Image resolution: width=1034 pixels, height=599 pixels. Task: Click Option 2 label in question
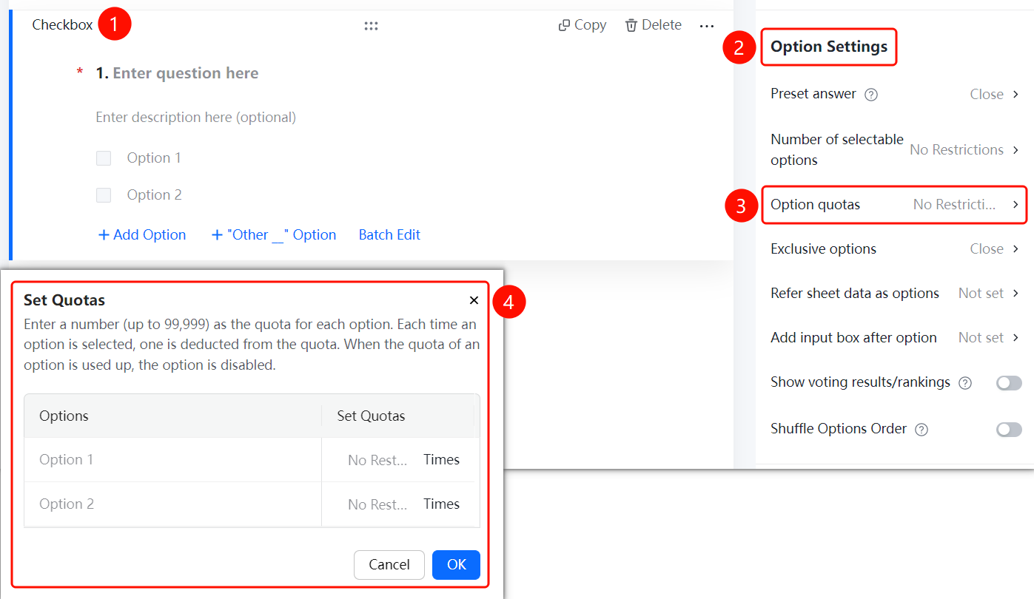pyautogui.click(x=154, y=195)
